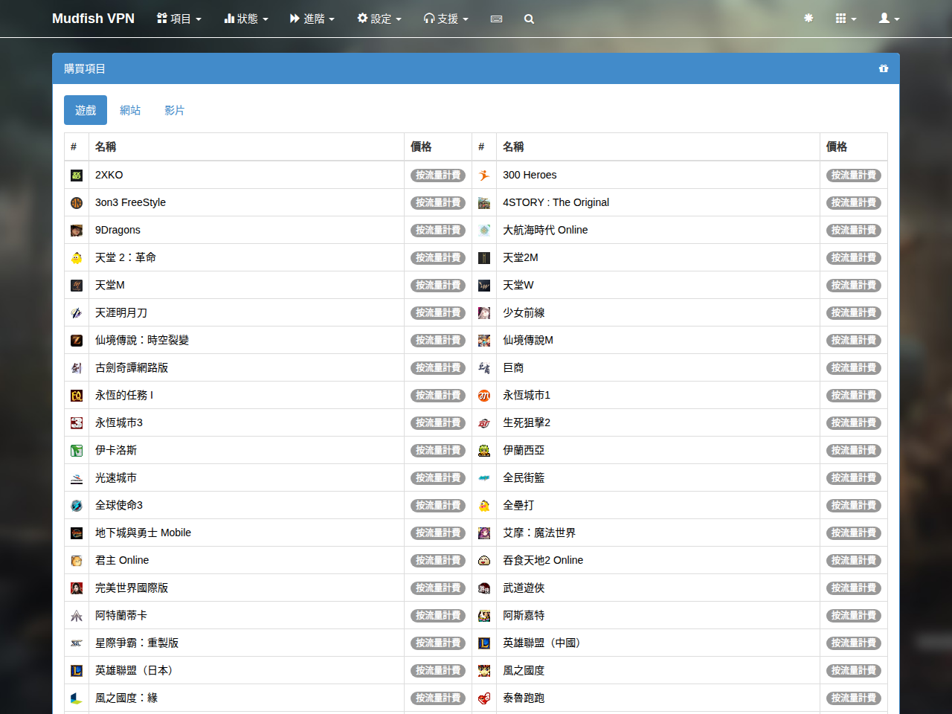
Task: Click the 3on3 FreeStyle basketball icon
Action: [77, 203]
